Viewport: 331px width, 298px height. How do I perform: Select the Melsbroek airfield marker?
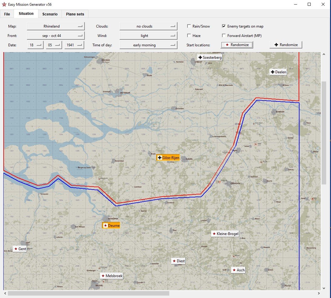[x=111, y=276]
